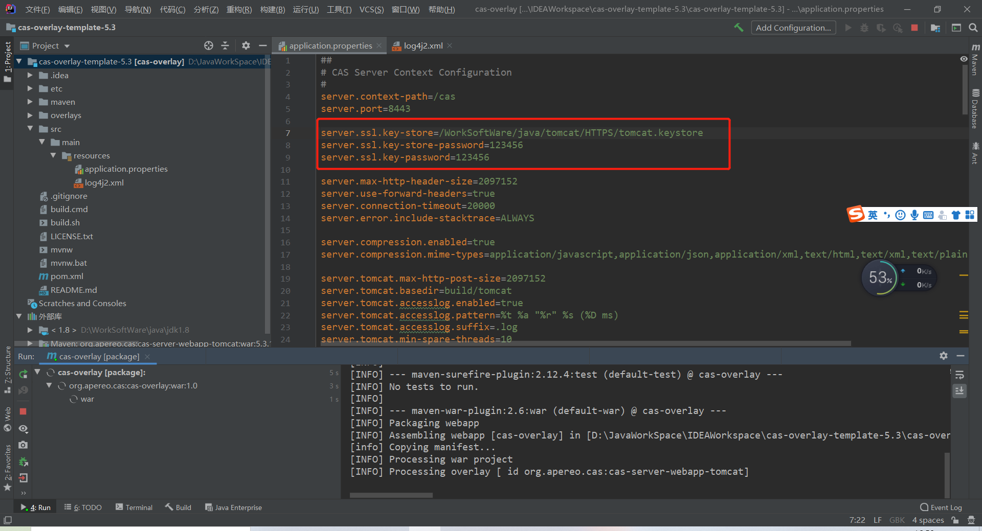Expand the overlays folder
Image resolution: width=982 pixels, height=531 pixels.
click(x=30, y=115)
